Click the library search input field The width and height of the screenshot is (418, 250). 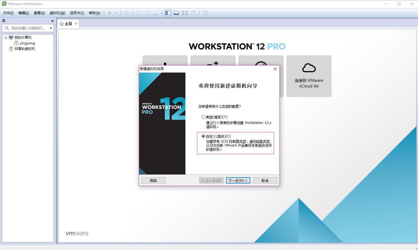[28, 28]
